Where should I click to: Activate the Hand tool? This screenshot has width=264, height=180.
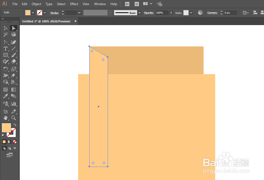[x=6, y=118]
